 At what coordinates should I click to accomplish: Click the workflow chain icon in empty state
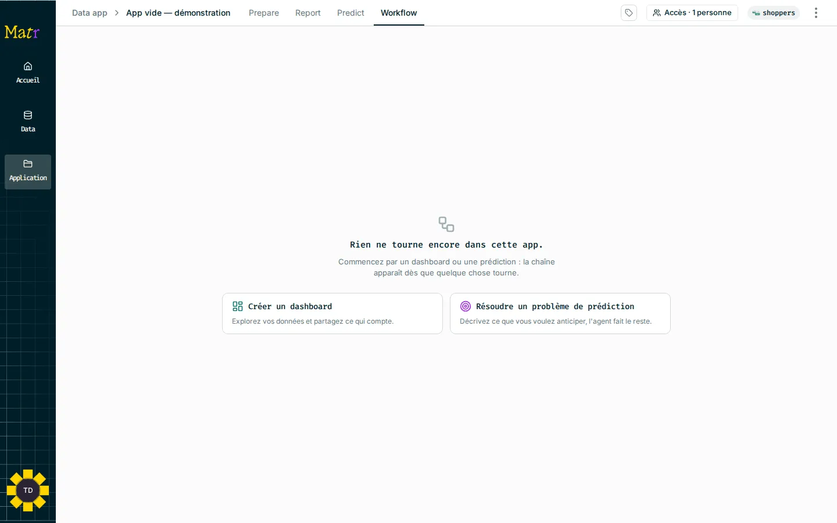[446, 224]
